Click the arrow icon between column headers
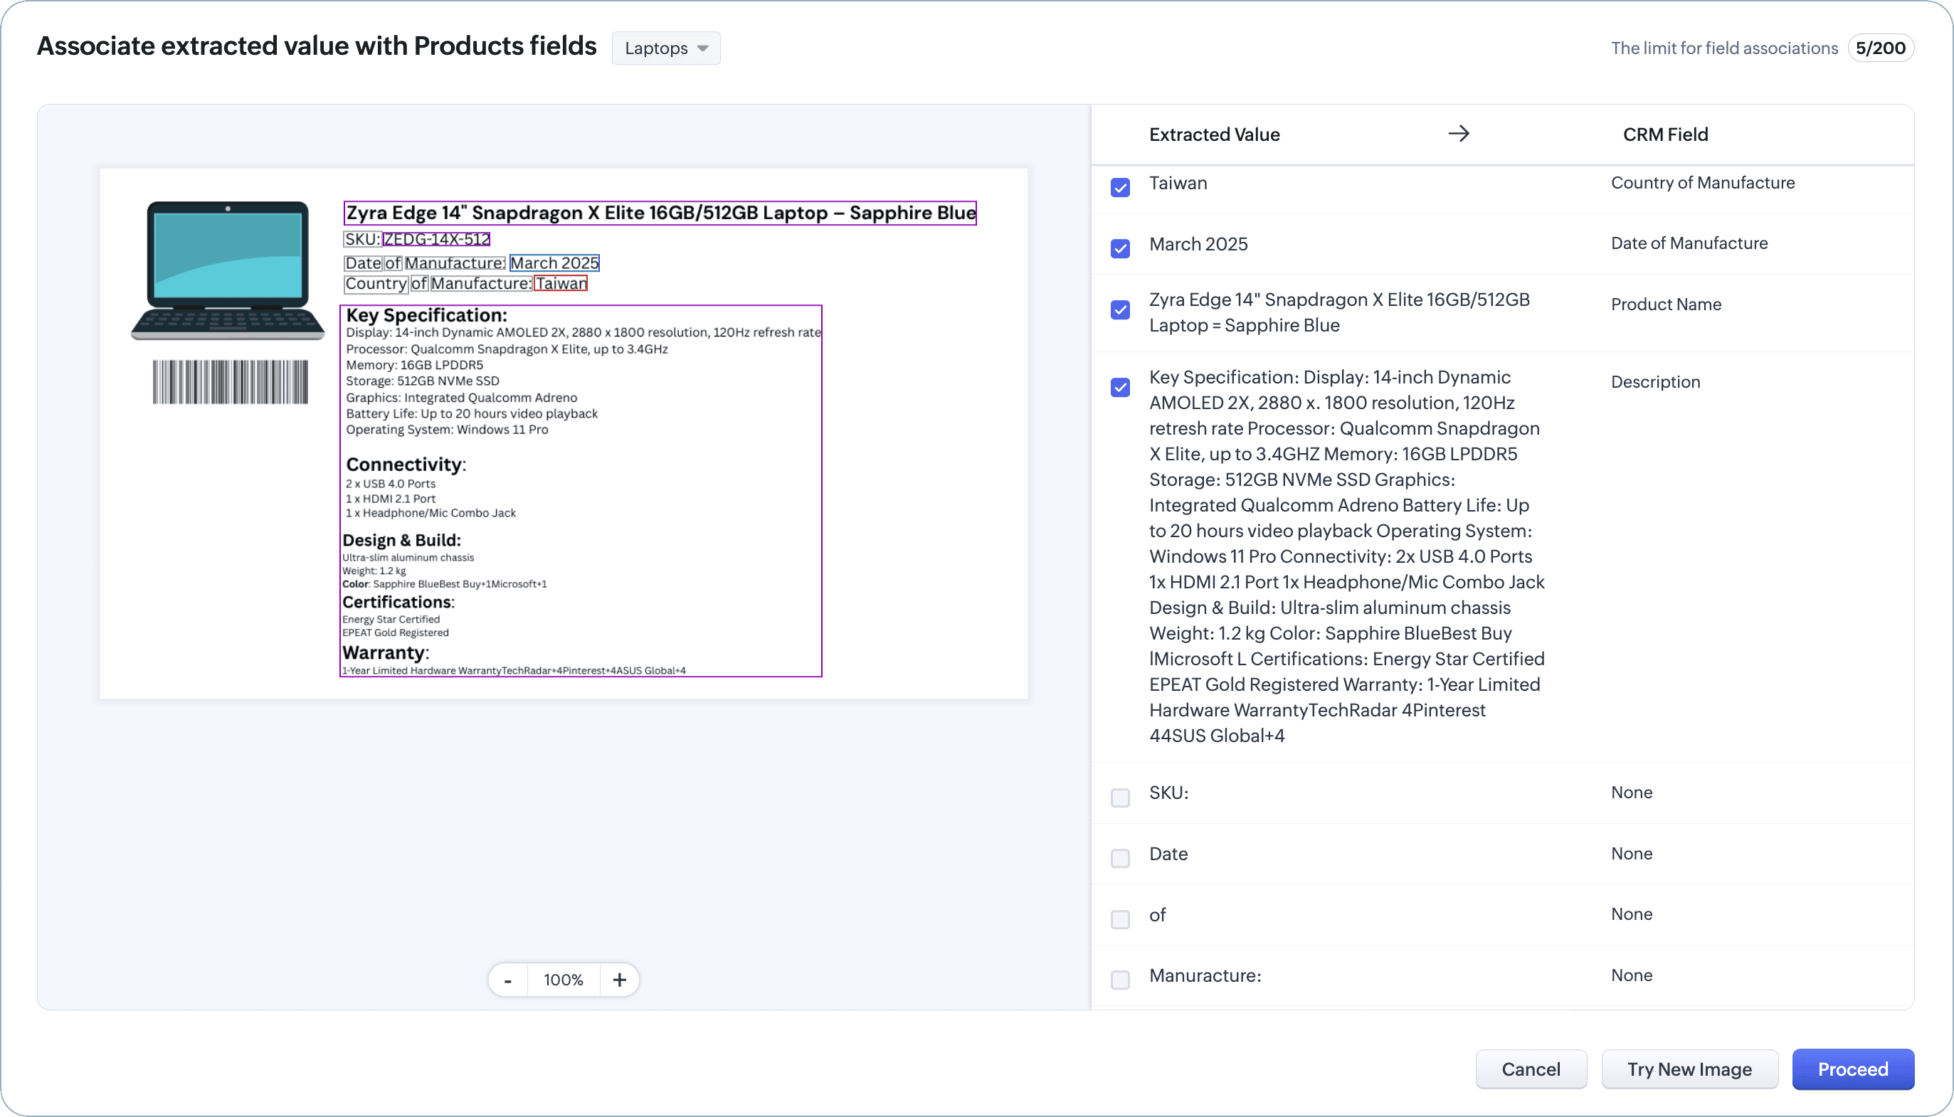Screen dimensions: 1954x1117 tap(1459, 134)
